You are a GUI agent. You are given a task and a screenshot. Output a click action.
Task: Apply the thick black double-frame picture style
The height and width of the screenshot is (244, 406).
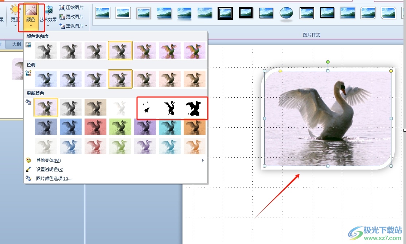click(x=225, y=13)
